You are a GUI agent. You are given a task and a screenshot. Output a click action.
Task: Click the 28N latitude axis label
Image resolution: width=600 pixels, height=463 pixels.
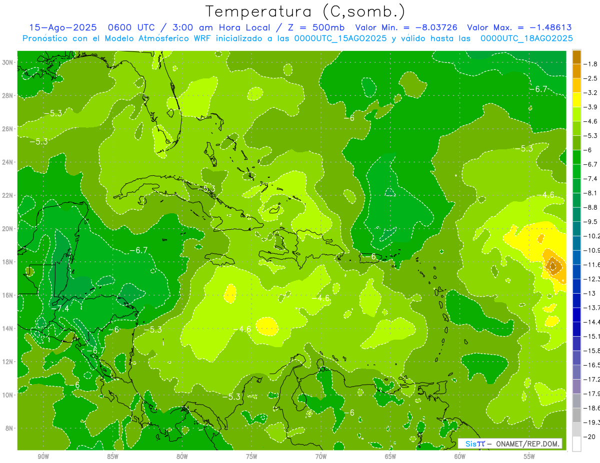click(8, 95)
